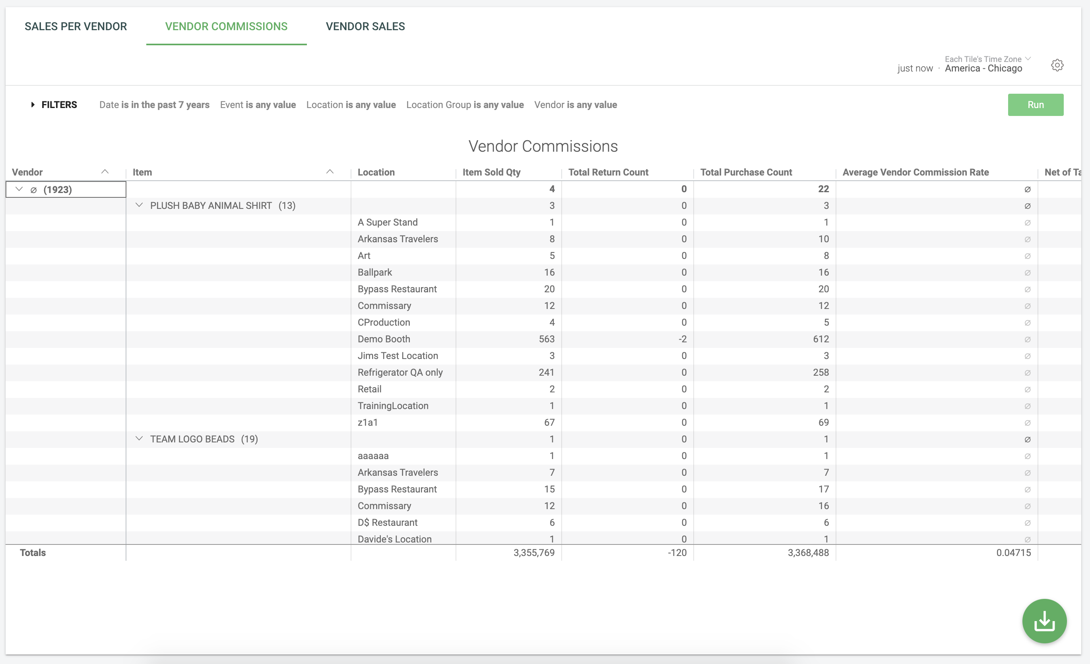Click the Run button
1090x664 pixels.
click(x=1035, y=105)
